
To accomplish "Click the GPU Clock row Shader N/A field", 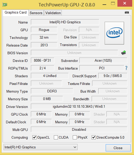I will (117, 114).
